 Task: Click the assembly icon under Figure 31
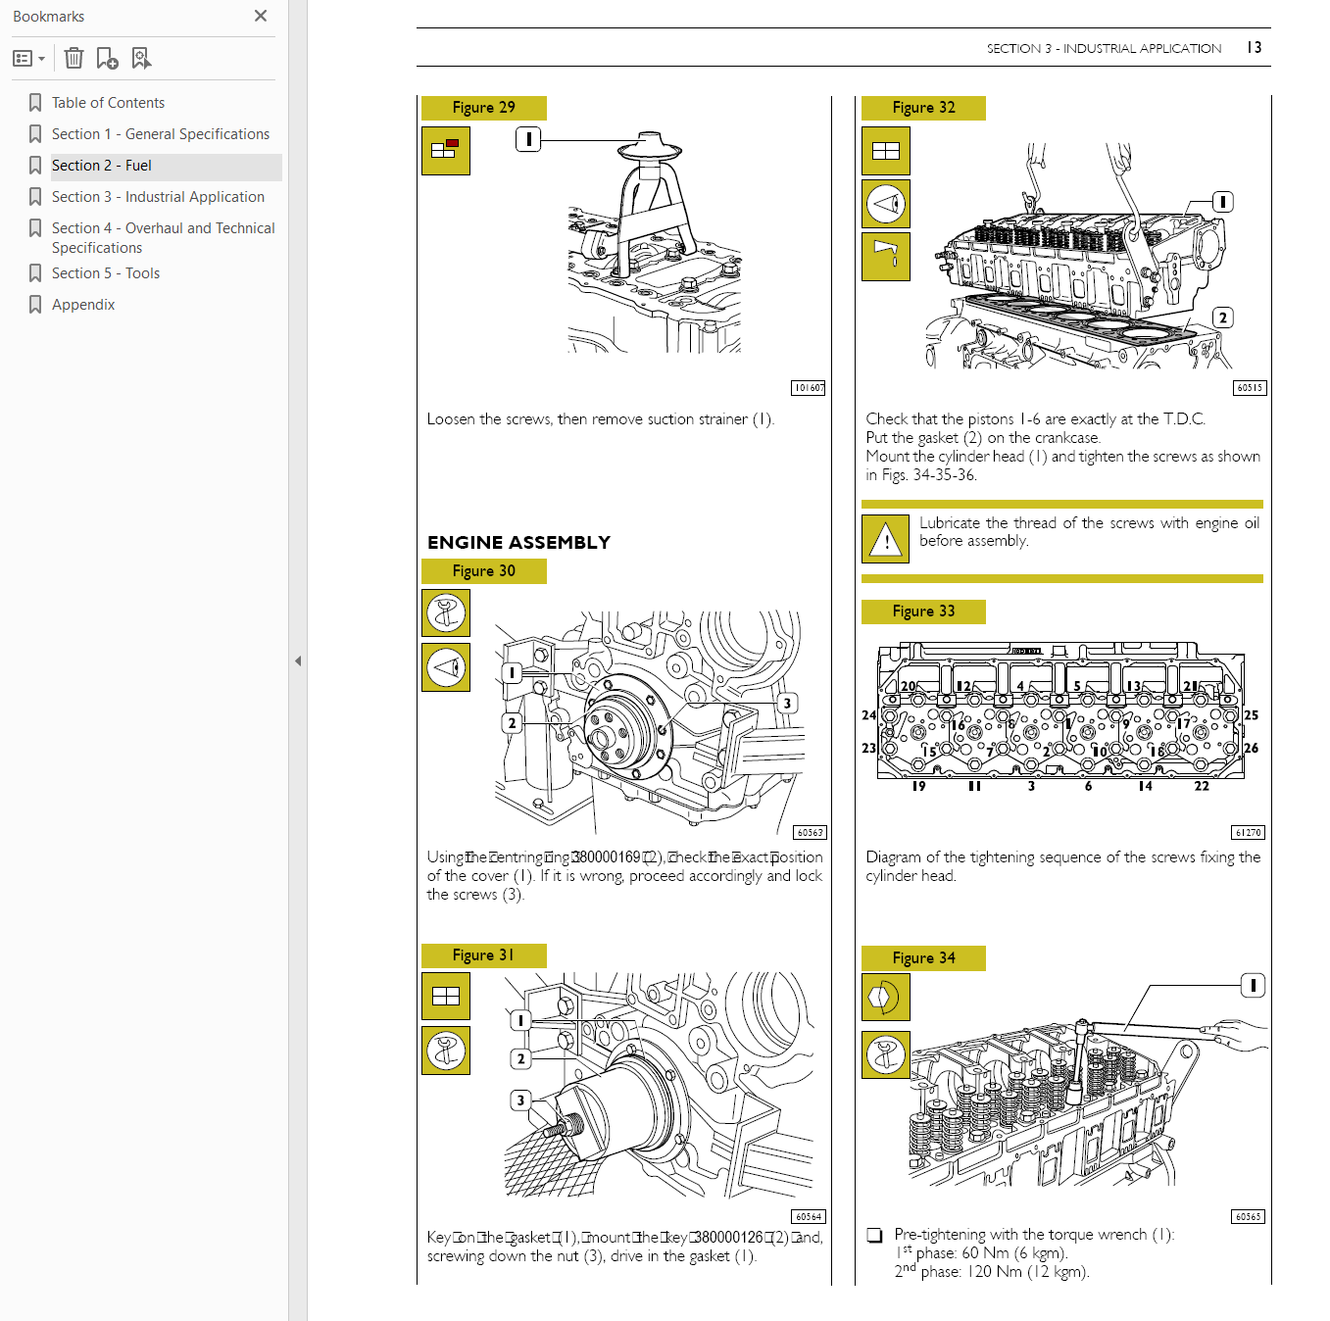click(x=446, y=997)
